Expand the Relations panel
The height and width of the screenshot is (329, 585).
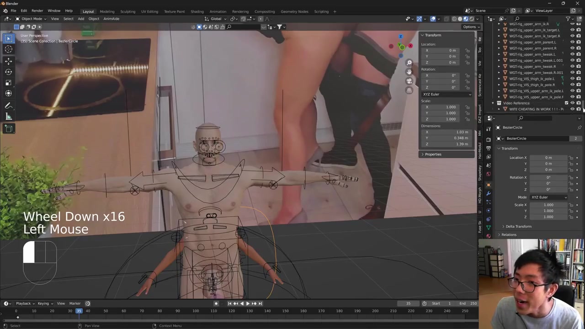[x=509, y=235]
